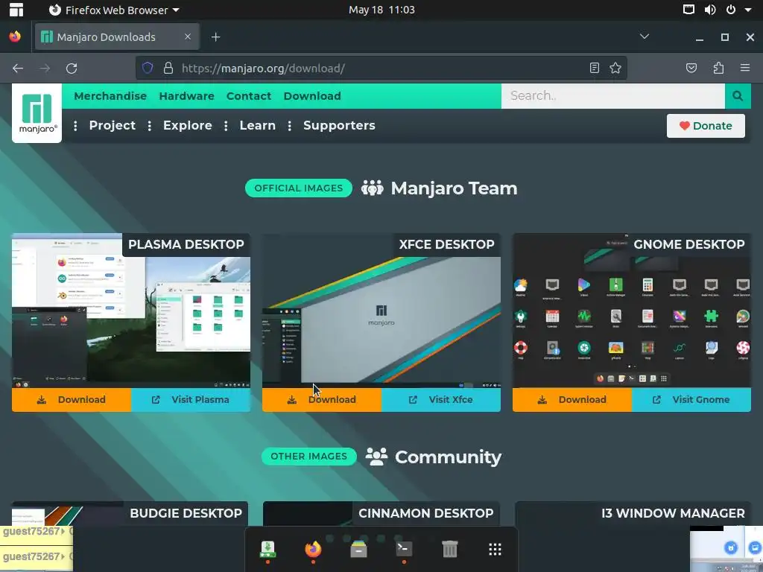Image resolution: width=763 pixels, height=572 pixels.
Task: Click the power icon in top bar
Action: [731, 10]
